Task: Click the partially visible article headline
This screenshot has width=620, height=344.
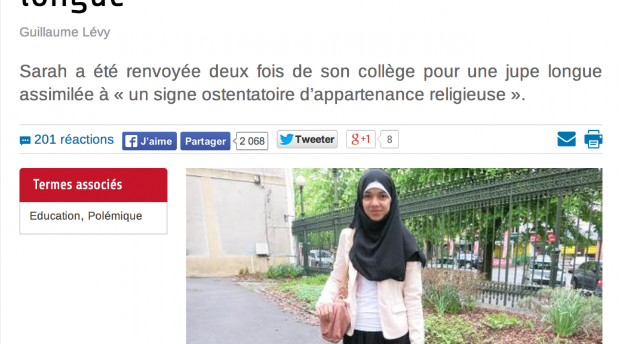Action: (x=72, y=5)
